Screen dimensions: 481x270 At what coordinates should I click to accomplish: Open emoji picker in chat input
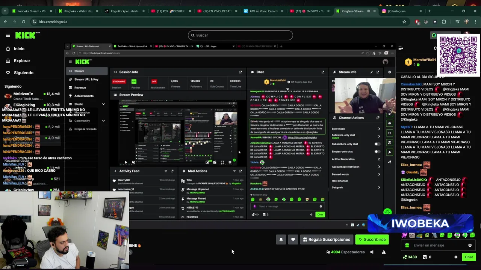point(470,245)
